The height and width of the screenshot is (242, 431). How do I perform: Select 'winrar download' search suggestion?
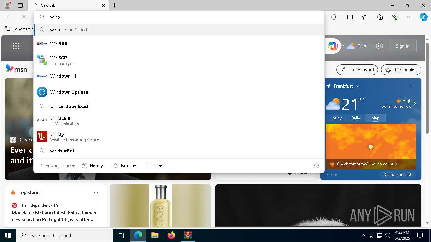179,106
